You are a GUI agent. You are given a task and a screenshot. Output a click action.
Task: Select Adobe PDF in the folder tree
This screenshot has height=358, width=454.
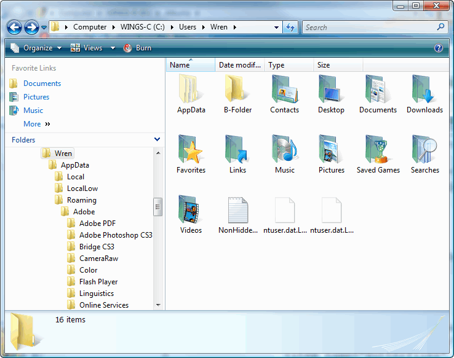pyautogui.click(x=97, y=224)
